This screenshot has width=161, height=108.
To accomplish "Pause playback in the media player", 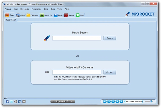I will (113, 101).
